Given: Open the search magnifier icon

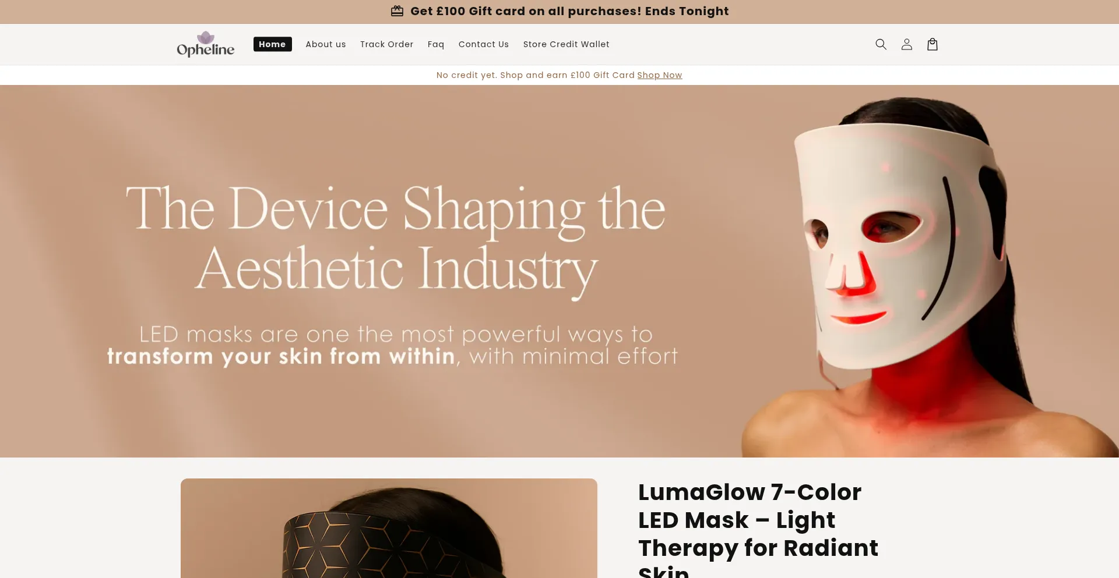Looking at the screenshot, I should pyautogui.click(x=881, y=44).
